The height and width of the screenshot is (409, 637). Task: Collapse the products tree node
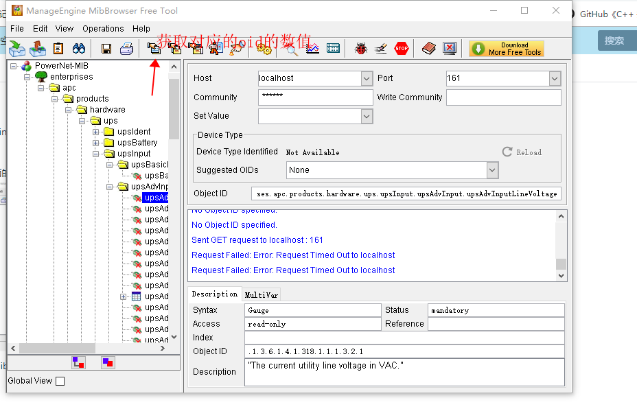pos(54,99)
